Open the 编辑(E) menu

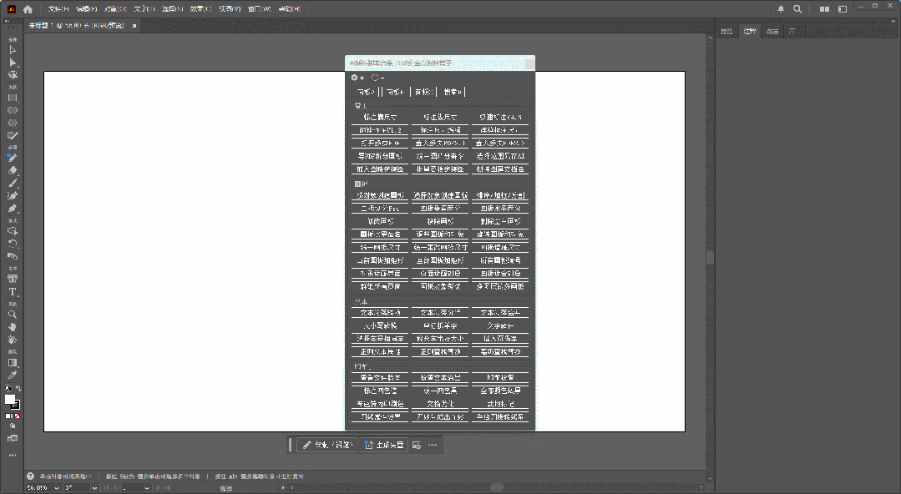[x=86, y=8]
